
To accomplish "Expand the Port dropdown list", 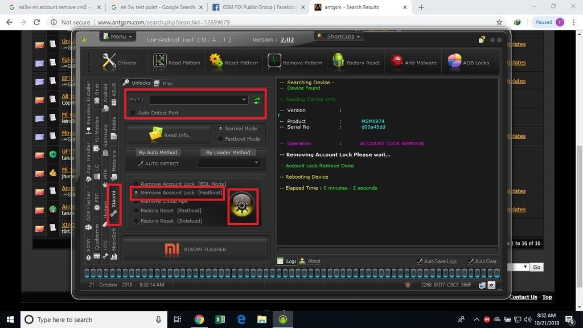I will coord(244,100).
